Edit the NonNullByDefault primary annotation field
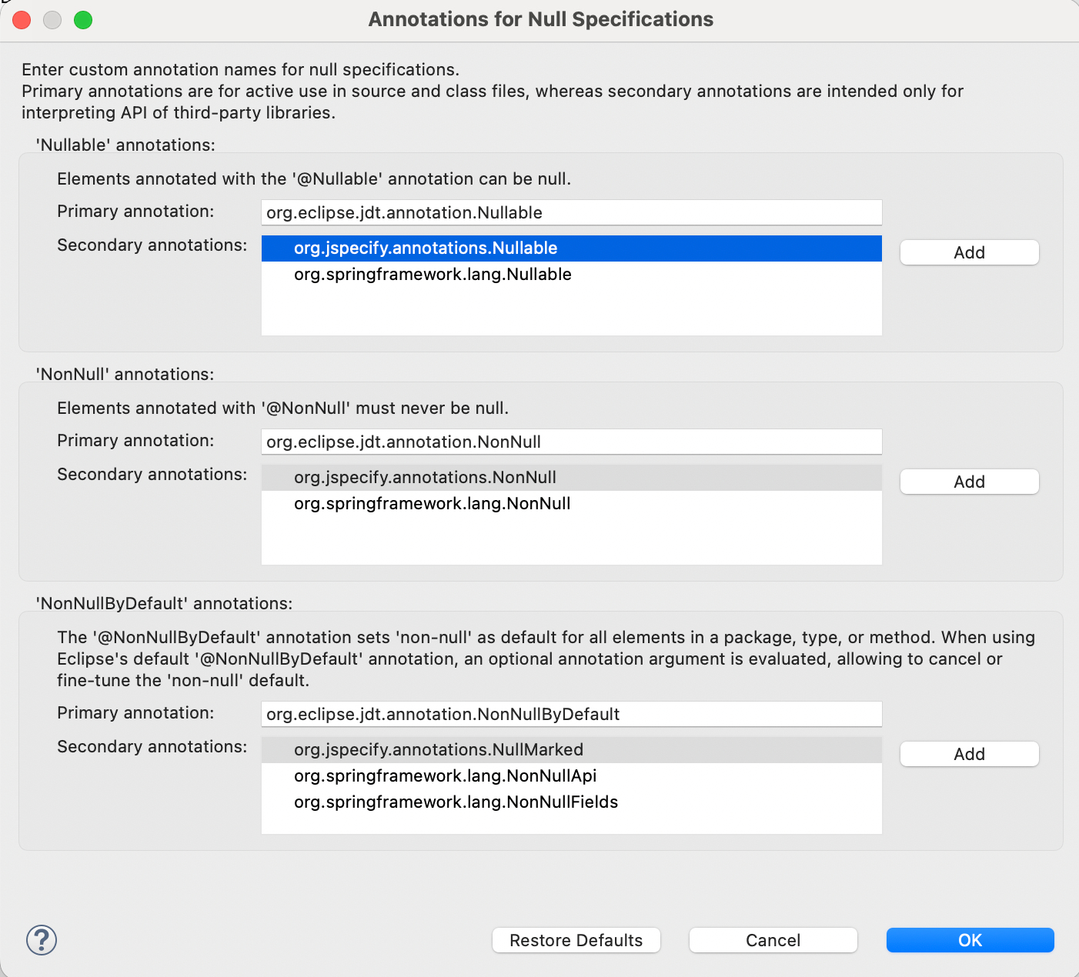This screenshot has height=977, width=1079. [x=571, y=715]
